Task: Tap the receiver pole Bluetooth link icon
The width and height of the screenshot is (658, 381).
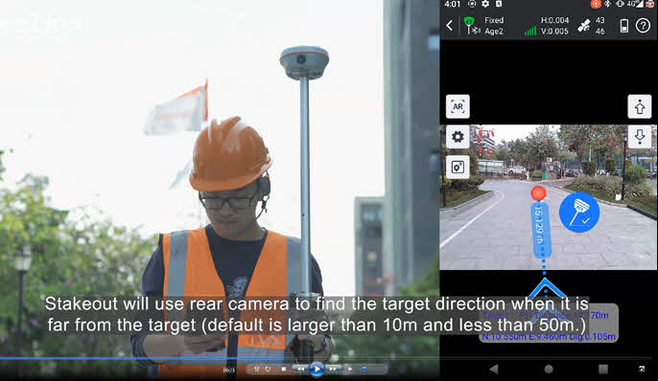Action: pyautogui.click(x=475, y=31)
